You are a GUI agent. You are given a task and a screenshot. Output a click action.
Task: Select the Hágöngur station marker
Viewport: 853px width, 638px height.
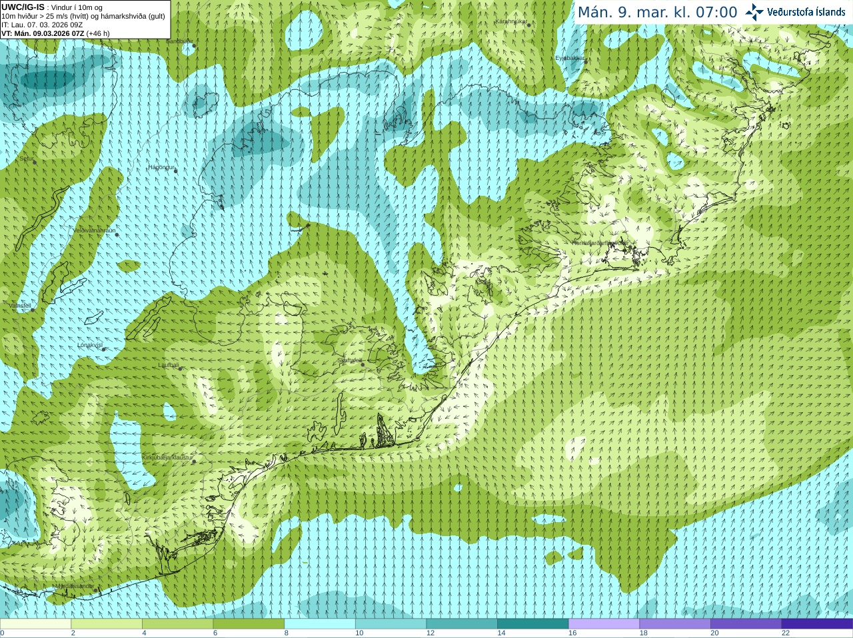tap(176, 171)
